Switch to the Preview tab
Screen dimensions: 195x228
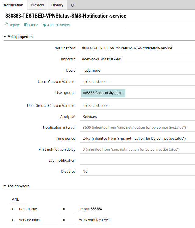point(37,5)
